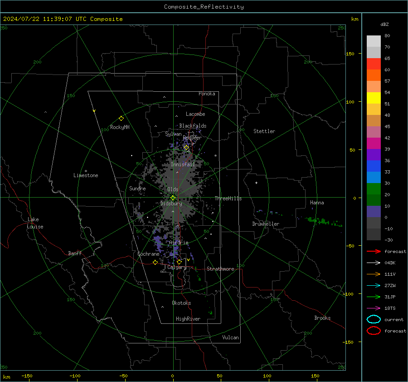Click the purple 10 dBZ color swatch

374,211
